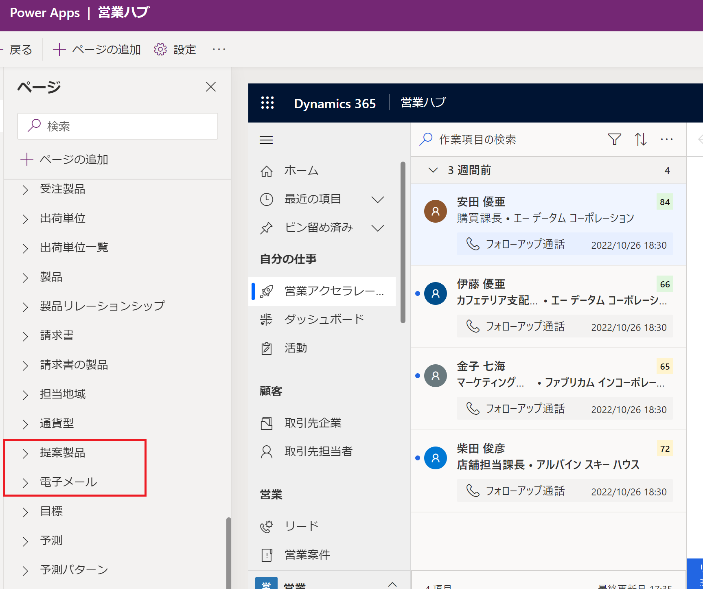Toggle the hamburger navigation menu

click(x=266, y=140)
